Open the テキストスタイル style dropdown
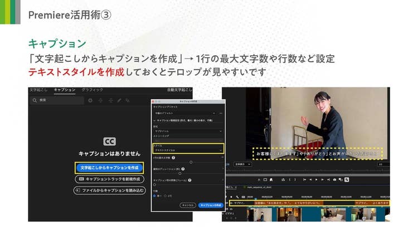 pyautogui.click(x=188, y=150)
